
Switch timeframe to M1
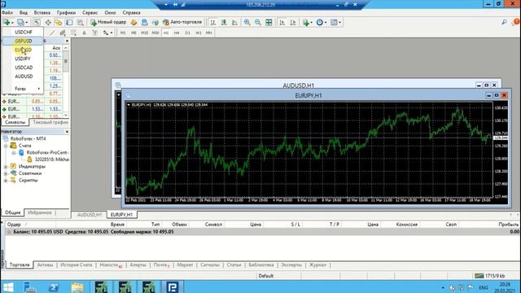123,33
